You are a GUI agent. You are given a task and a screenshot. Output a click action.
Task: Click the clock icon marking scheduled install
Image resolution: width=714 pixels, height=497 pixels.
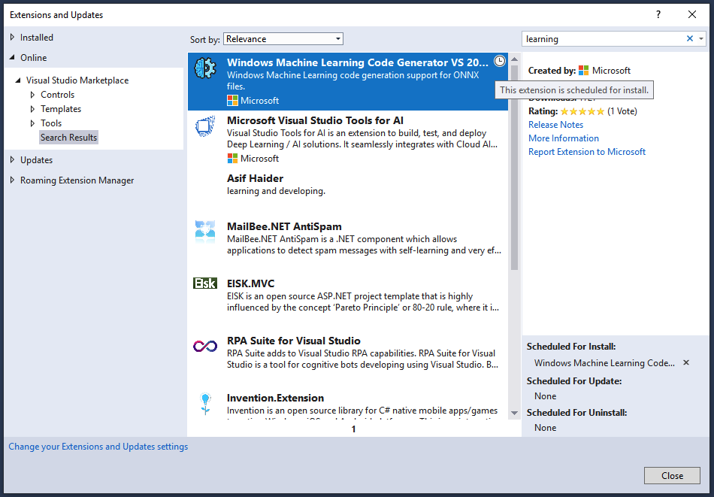point(500,60)
